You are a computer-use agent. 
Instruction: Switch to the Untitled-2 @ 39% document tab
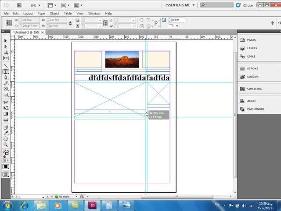click(26, 33)
